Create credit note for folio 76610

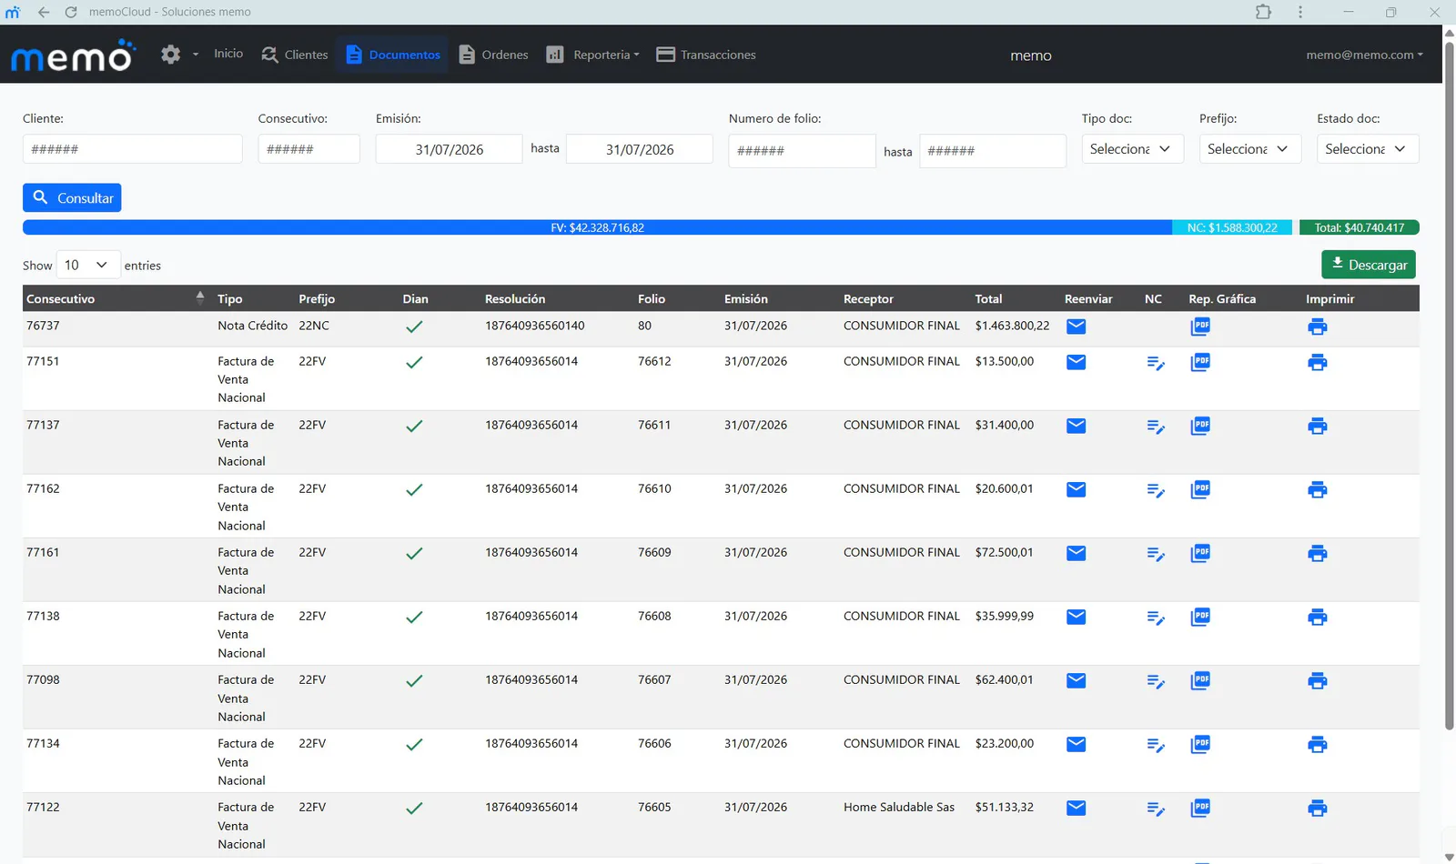pyautogui.click(x=1156, y=491)
